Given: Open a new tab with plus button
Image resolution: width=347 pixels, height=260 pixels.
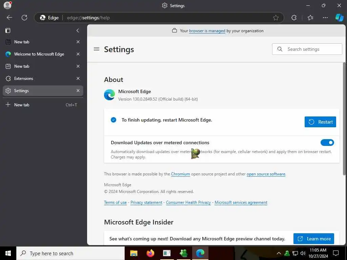Looking at the screenshot, I should tap(43, 105).
